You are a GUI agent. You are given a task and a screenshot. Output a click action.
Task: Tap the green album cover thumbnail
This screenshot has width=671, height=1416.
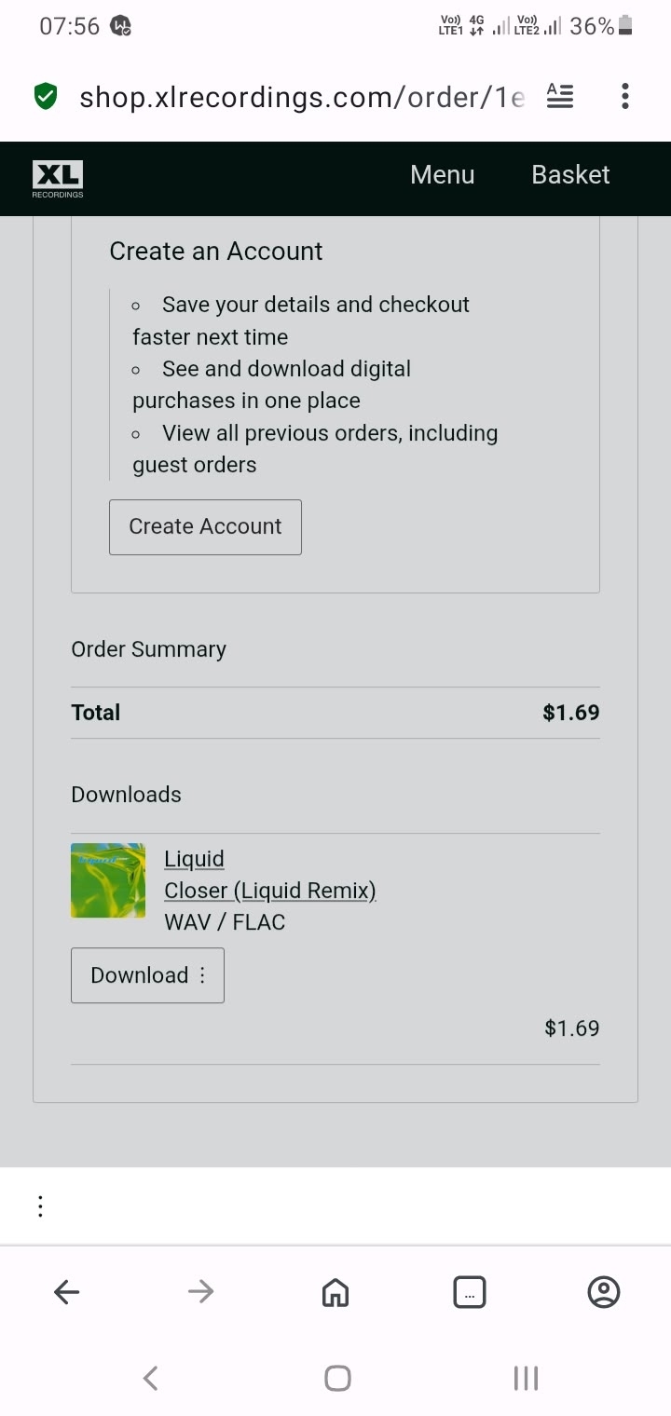pos(108,880)
